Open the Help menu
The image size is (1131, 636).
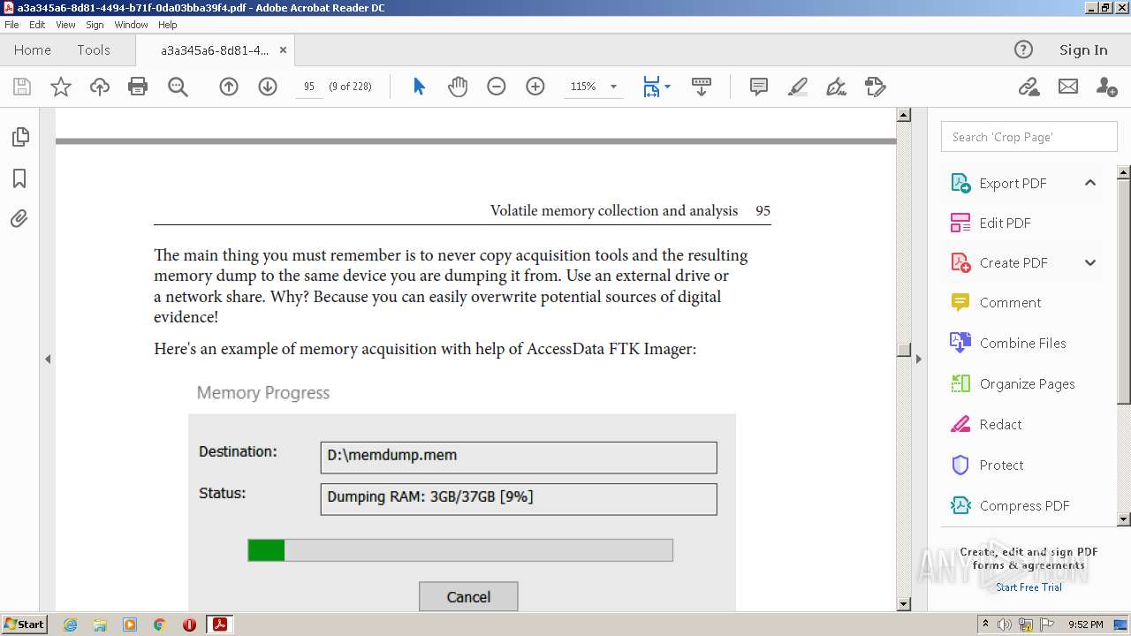coord(168,25)
